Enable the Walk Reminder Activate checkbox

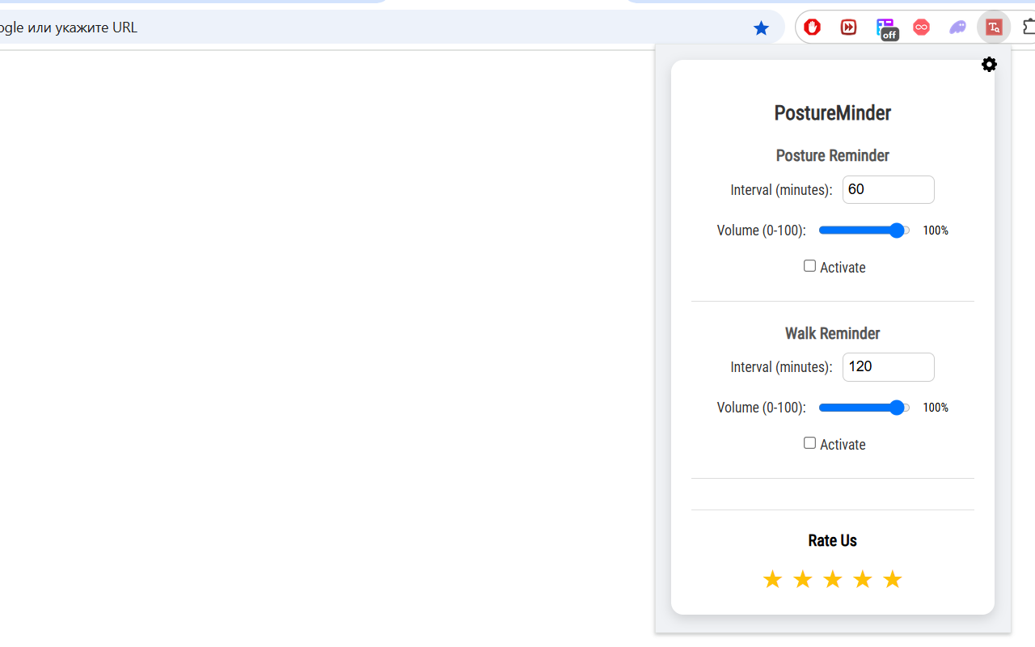pyautogui.click(x=809, y=443)
